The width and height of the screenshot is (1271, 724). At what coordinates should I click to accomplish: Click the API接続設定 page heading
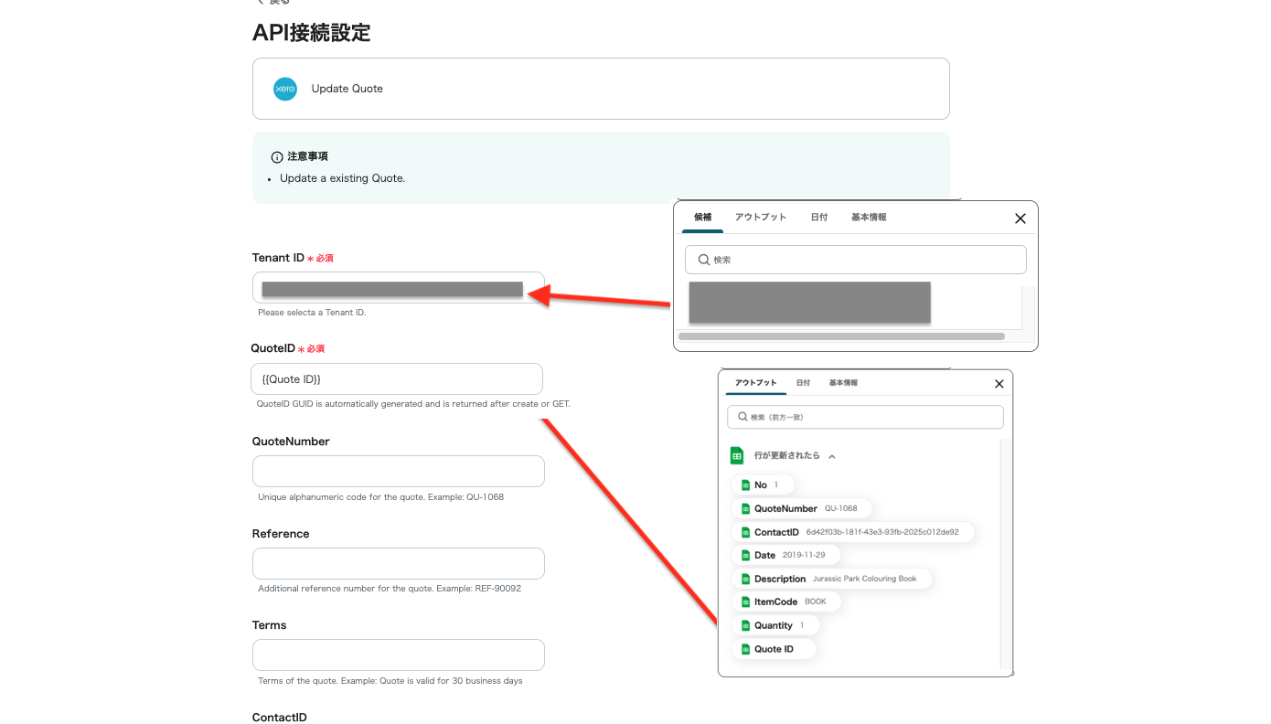click(312, 33)
